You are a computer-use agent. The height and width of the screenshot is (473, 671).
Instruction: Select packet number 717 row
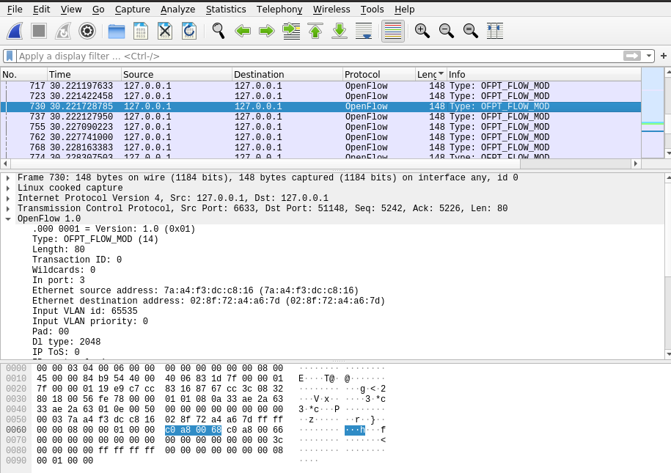(321, 86)
